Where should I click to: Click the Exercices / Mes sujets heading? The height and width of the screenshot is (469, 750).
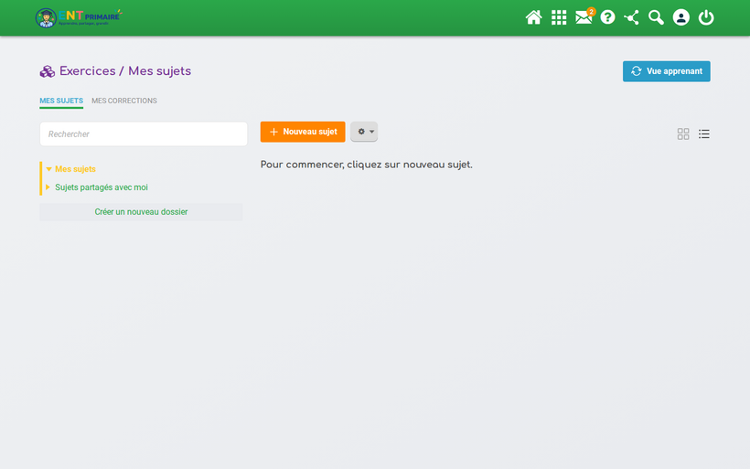click(x=125, y=71)
